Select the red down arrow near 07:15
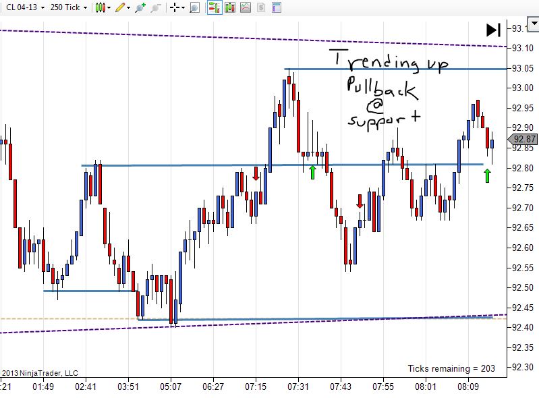This screenshot has height=398, width=539. click(256, 173)
